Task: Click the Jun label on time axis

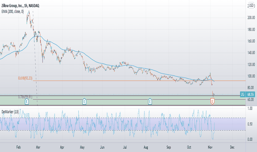Action: 102,147
